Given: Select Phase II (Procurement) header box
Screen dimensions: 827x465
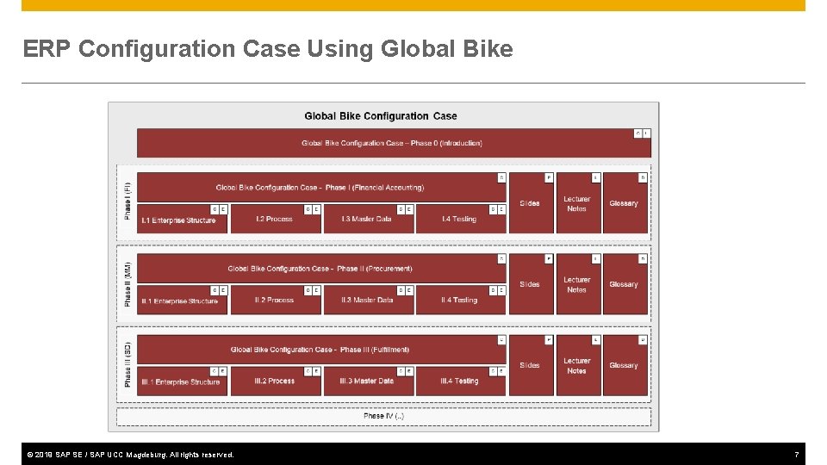Looking at the screenshot, I should point(321,269).
